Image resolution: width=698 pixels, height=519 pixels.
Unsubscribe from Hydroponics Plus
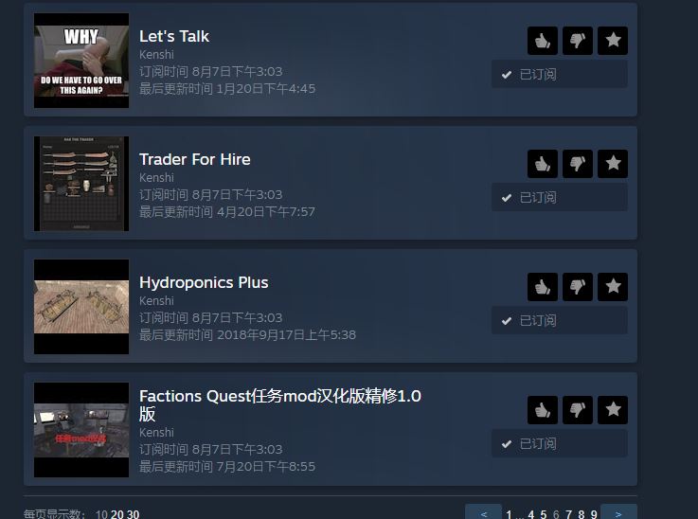coord(560,320)
